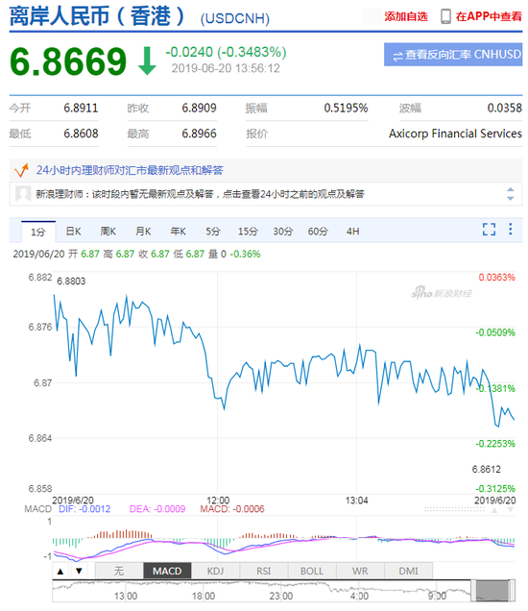Click the orange trend icon beside 24-hour views

[21, 170]
